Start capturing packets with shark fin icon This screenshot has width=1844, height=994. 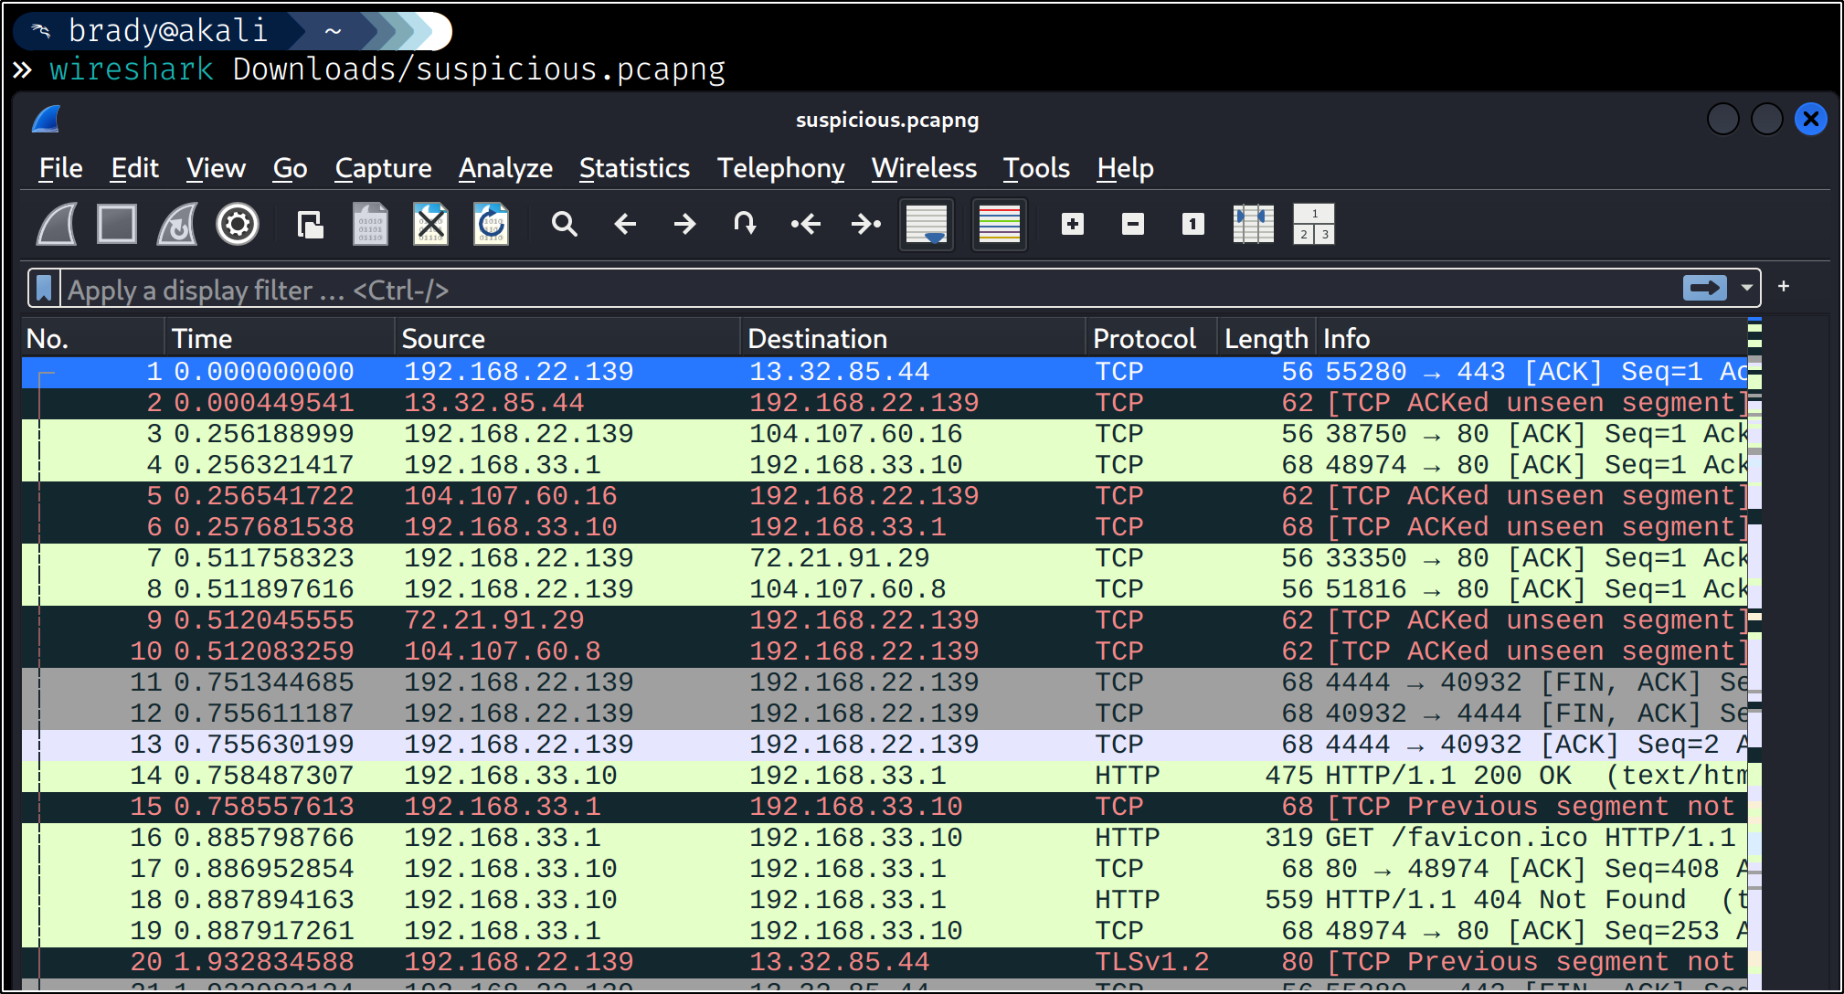pos(57,224)
